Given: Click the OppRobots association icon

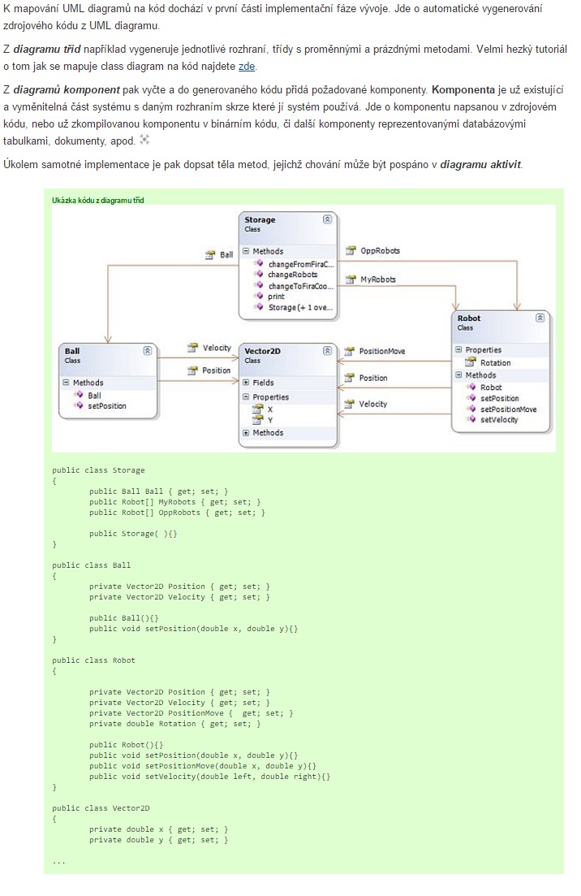Looking at the screenshot, I should (x=350, y=251).
